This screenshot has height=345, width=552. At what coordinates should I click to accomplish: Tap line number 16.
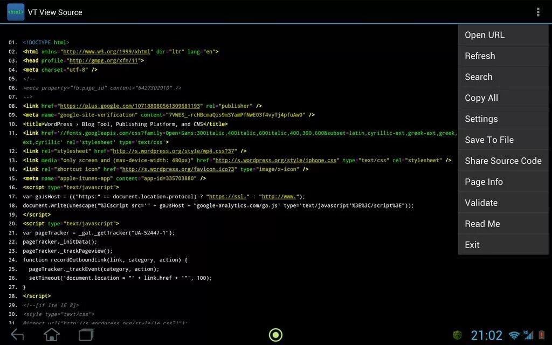tap(13, 188)
